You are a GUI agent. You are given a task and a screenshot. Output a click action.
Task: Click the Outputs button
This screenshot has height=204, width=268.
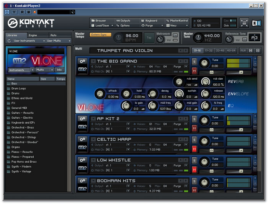pos(127,21)
